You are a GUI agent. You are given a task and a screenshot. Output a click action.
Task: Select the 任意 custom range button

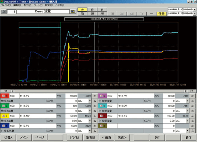point(161,13)
